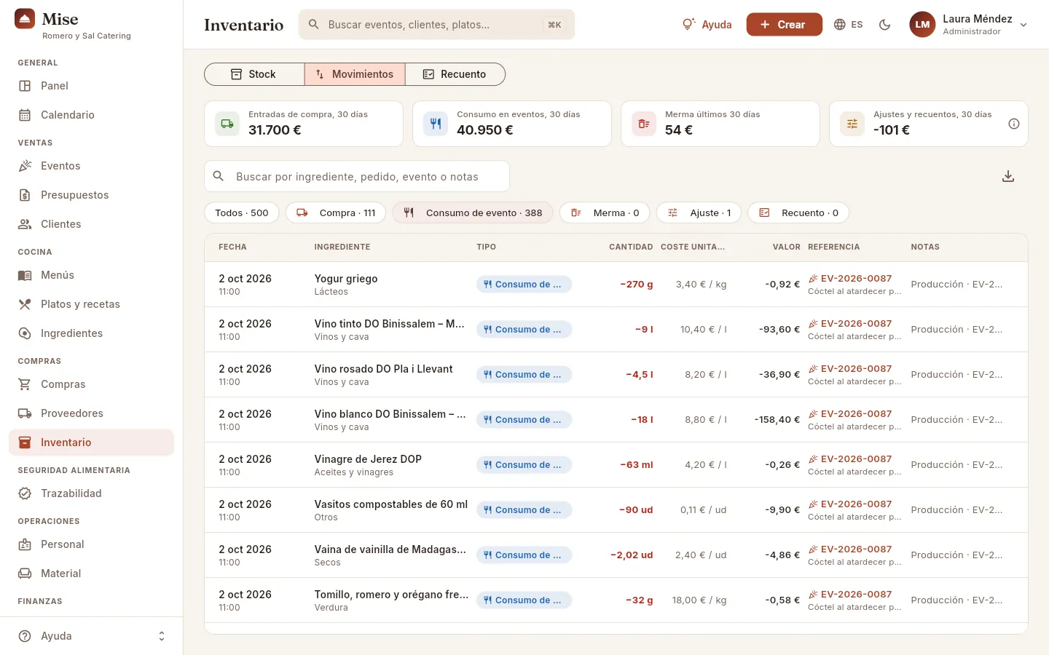Filter by Todos · 500 chip
The image size is (1049, 655).
(242, 213)
